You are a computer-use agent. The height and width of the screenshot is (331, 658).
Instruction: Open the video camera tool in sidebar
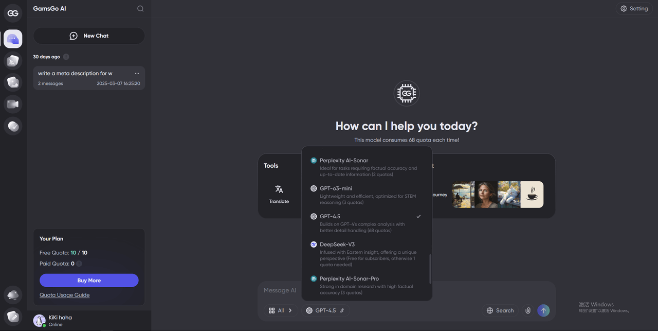click(x=13, y=104)
